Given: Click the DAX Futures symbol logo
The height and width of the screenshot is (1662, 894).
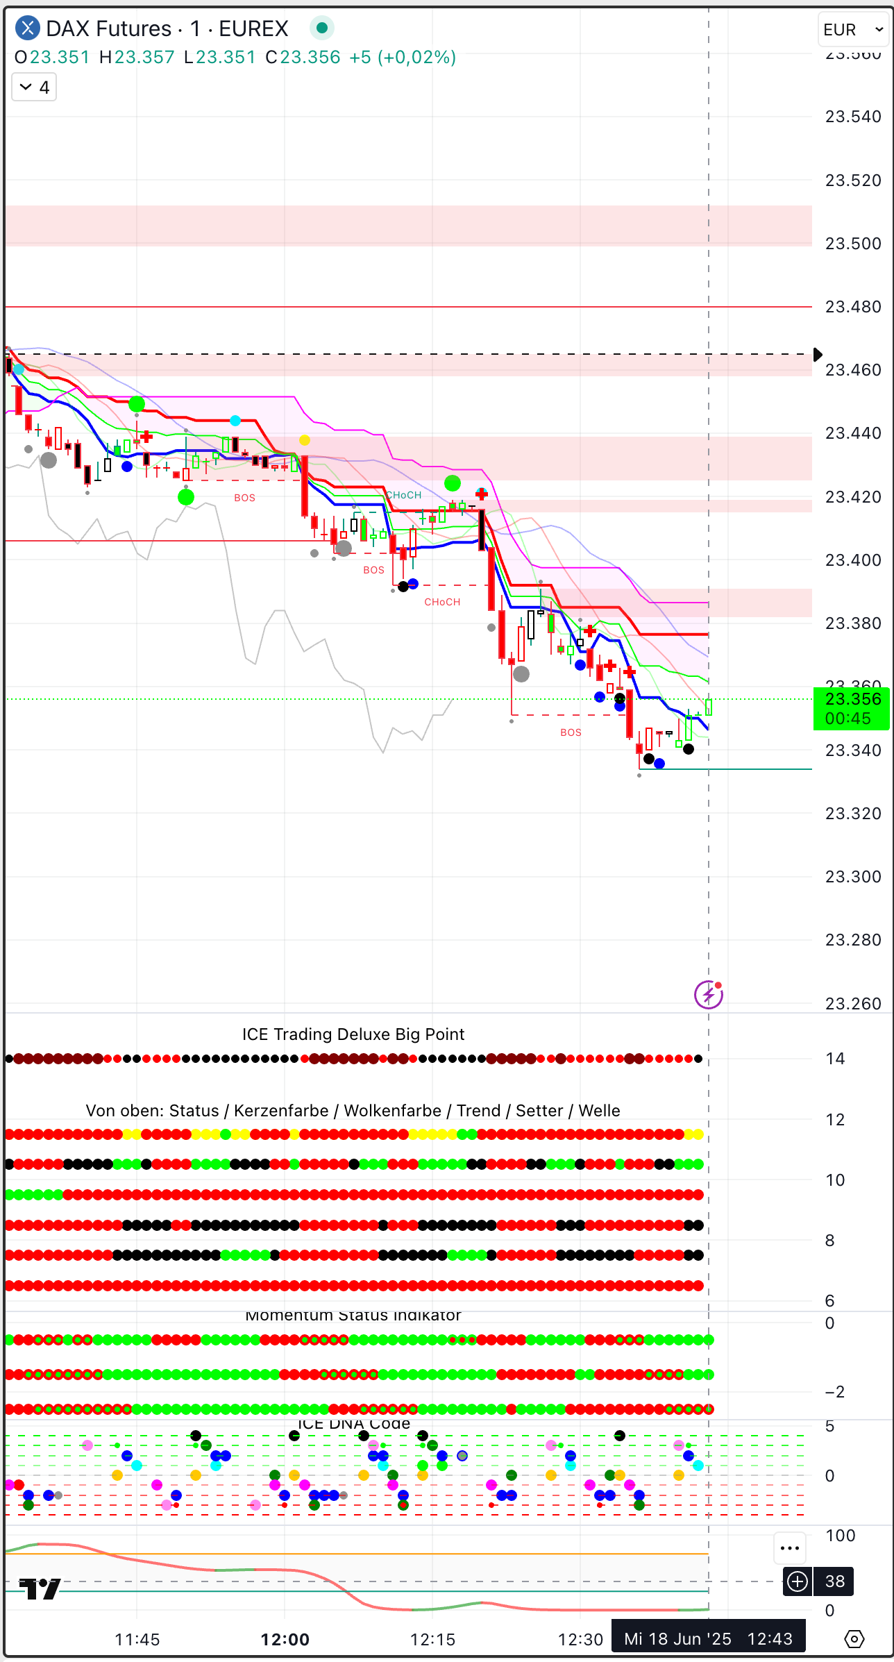Looking at the screenshot, I should [x=27, y=28].
